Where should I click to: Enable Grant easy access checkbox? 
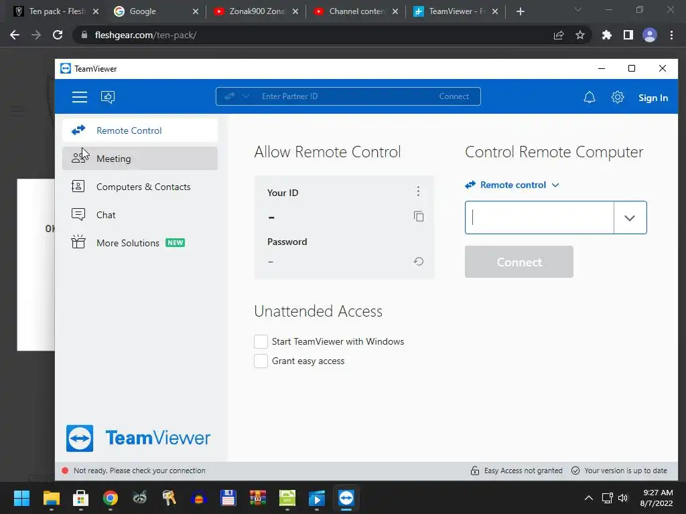(261, 361)
